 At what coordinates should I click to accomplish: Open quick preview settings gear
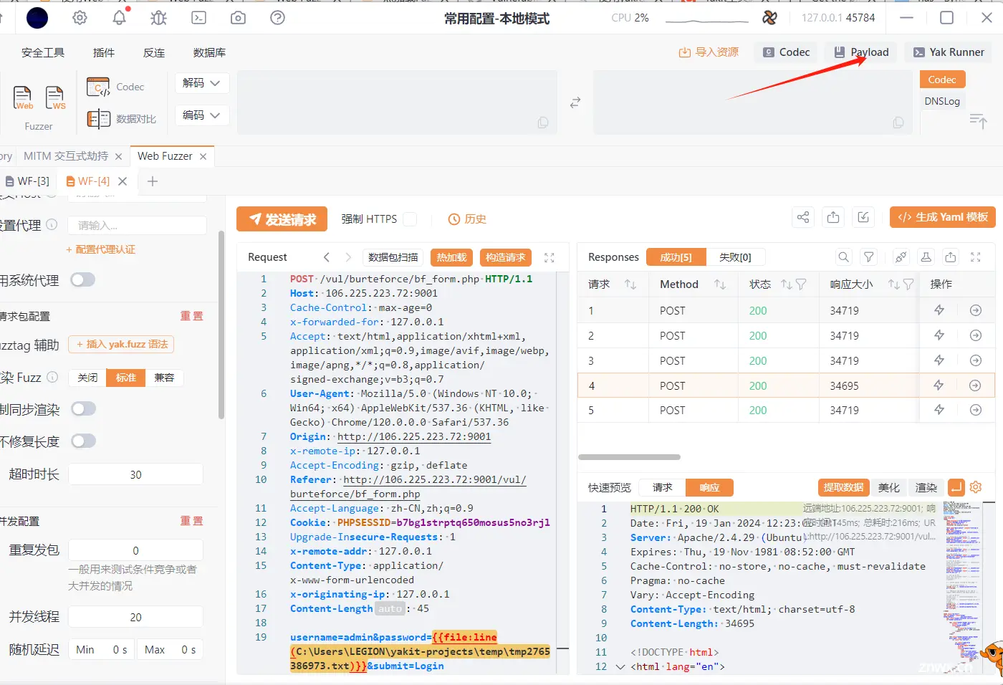pos(976,487)
